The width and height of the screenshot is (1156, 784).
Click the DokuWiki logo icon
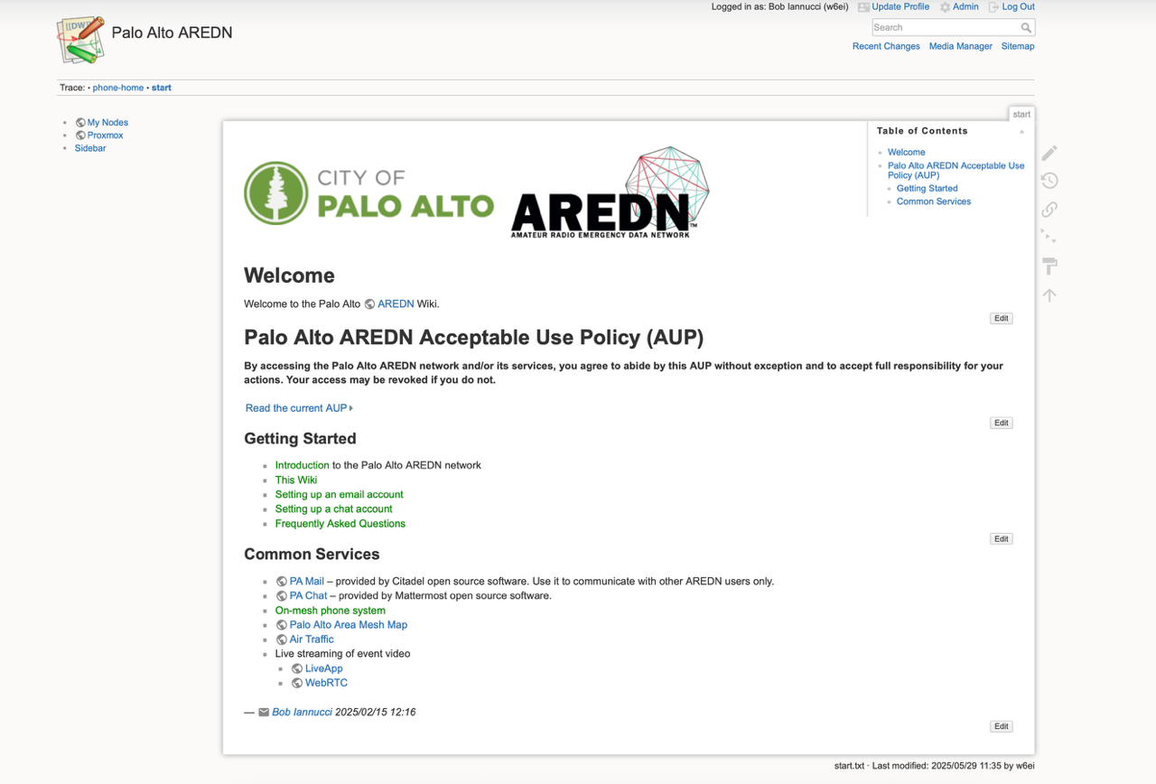click(81, 39)
